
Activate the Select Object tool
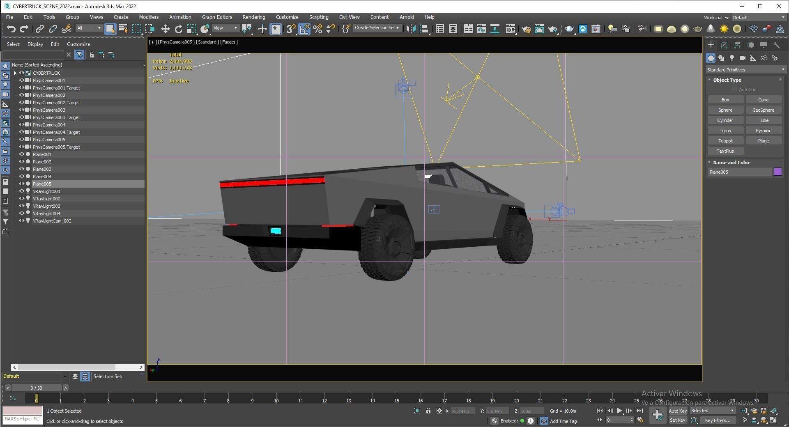click(x=110, y=29)
